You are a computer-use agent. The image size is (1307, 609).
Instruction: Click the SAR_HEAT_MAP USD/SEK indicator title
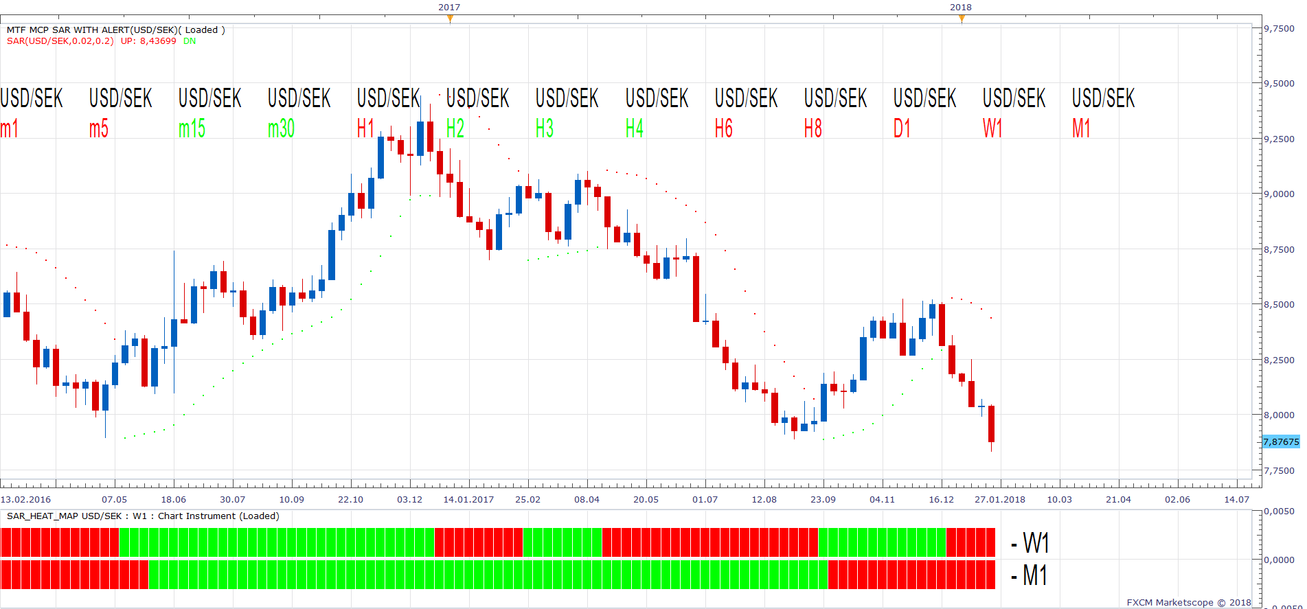143,516
